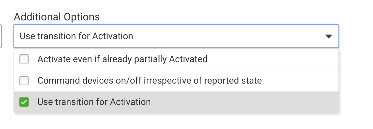Enable the 'Command devices on/off' checkbox
Screen dimensions: 373x129
pyautogui.click(x=24, y=80)
